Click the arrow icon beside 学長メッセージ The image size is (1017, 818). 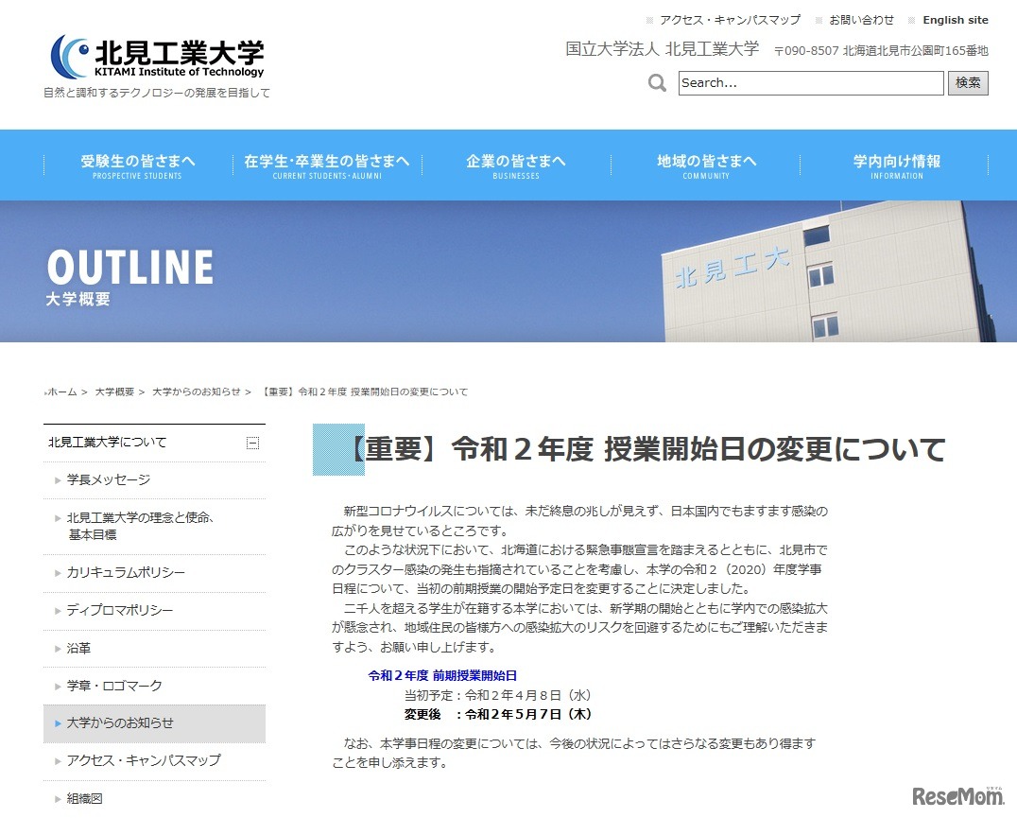[59, 479]
